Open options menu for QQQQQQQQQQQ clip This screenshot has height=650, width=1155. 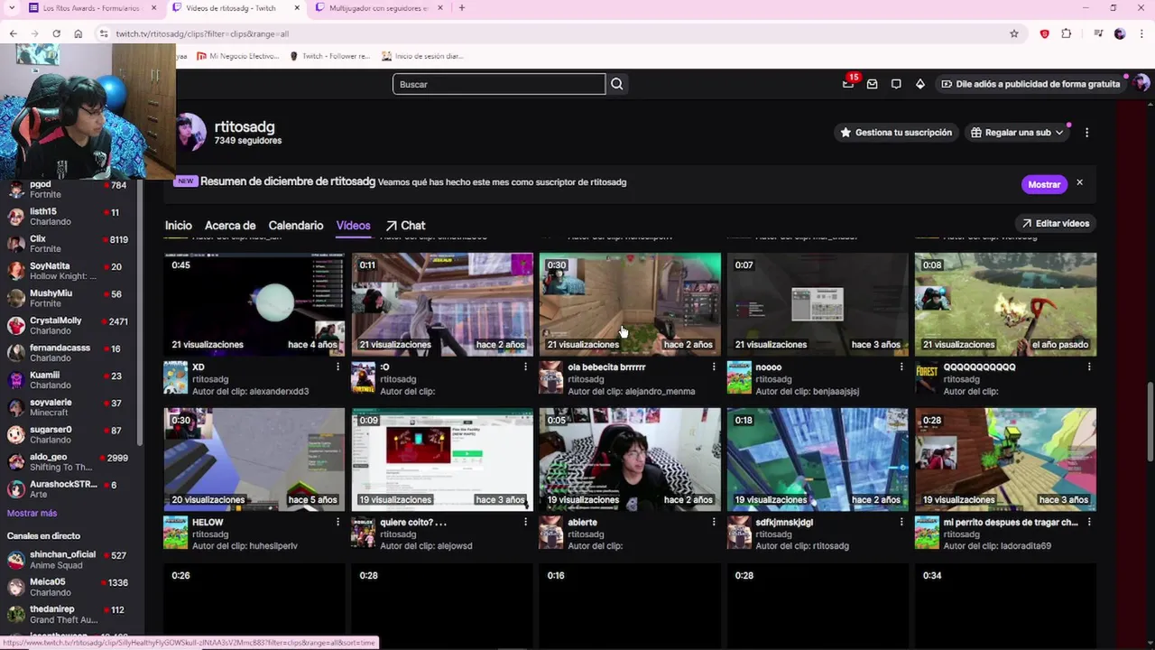tap(1089, 367)
